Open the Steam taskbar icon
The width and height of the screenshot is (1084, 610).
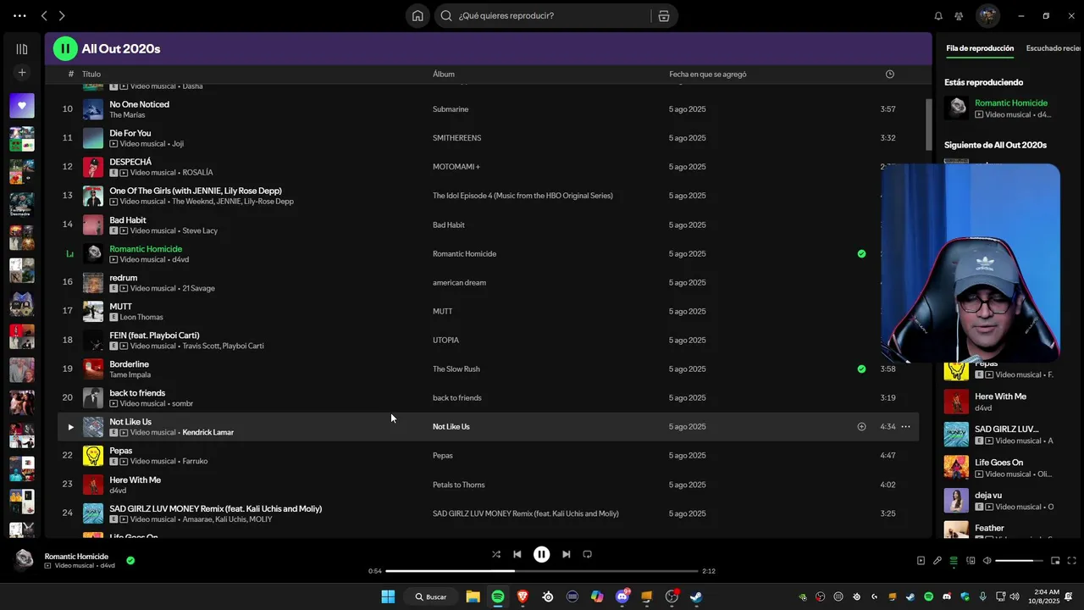click(x=696, y=596)
